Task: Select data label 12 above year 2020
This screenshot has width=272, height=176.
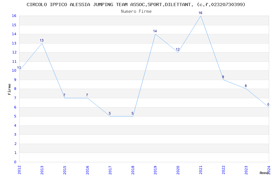Action: point(178,49)
